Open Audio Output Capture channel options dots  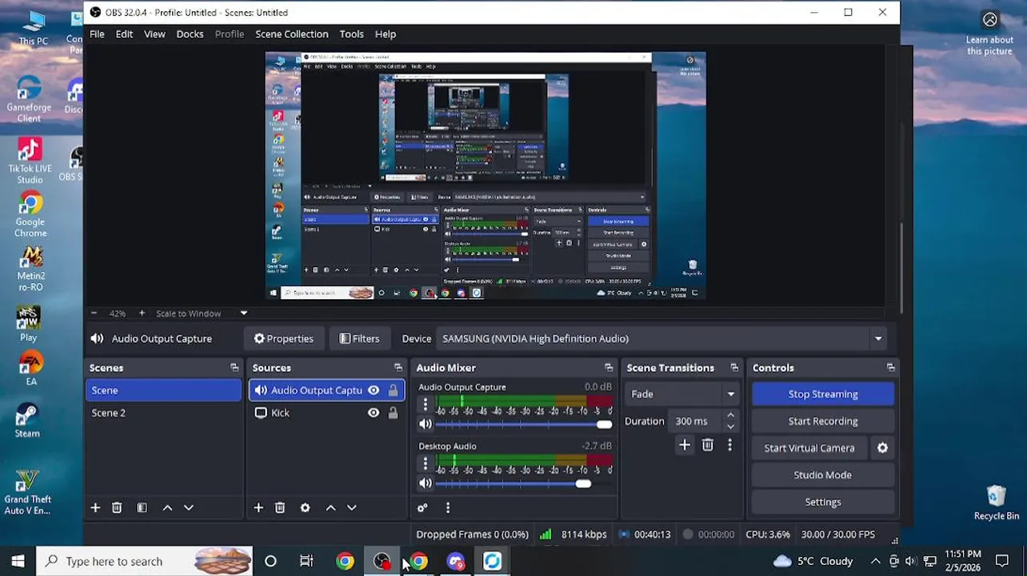(426, 405)
